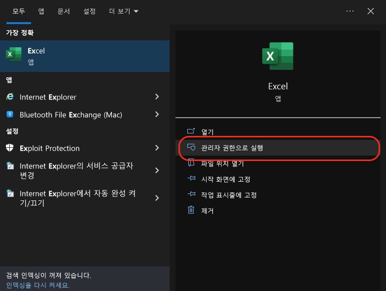
Task: Expand Exploit Protection arrow
Action: click(157, 148)
